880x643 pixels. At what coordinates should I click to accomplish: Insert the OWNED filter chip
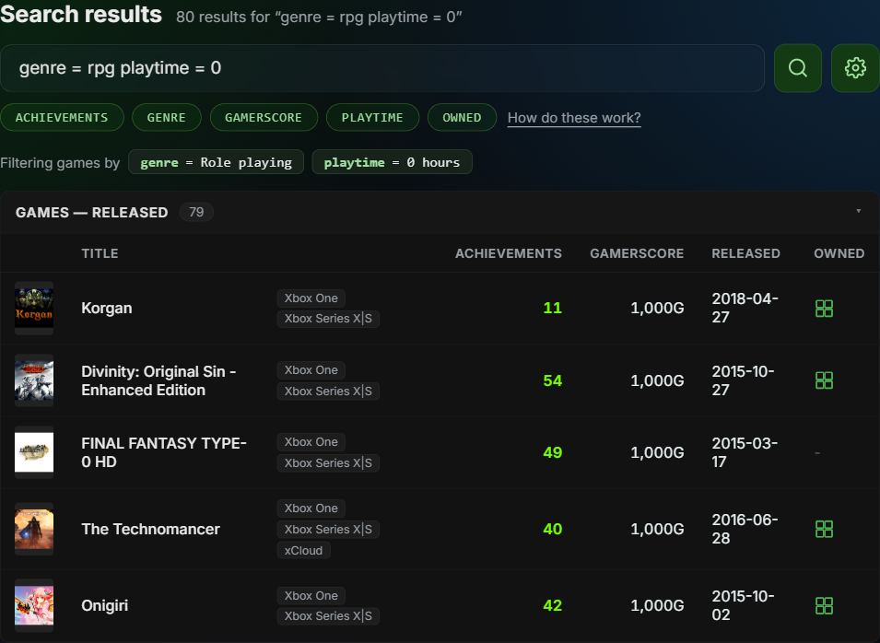(462, 117)
